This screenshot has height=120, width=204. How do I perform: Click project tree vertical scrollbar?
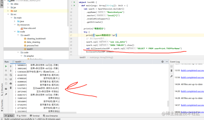[x=68, y=13]
